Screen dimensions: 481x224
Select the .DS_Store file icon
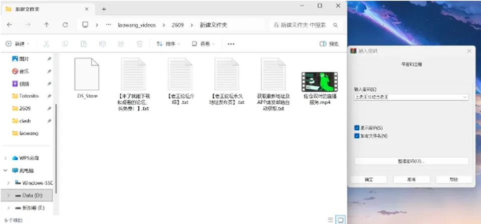click(x=87, y=74)
